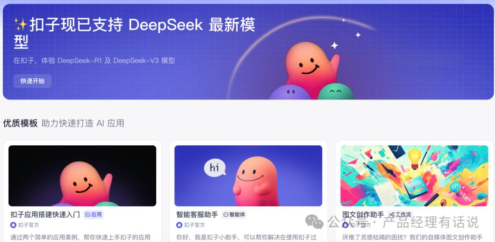Viewport: 495px width, 242px height.
Task: Click the DeepSeek 最新模型 banner headline
Action: [134, 33]
